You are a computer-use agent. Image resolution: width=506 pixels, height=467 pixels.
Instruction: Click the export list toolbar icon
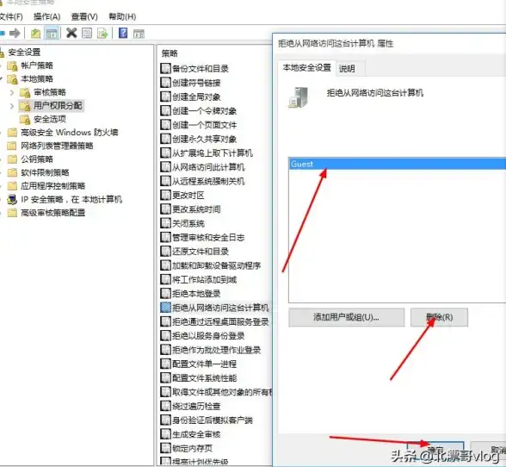tap(102, 33)
